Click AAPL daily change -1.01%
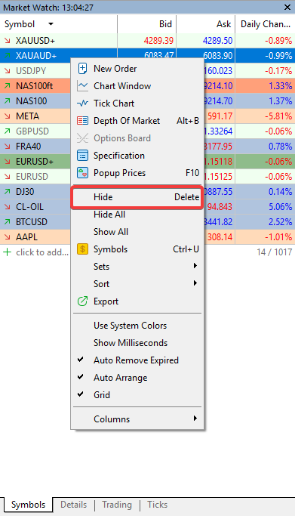 (x=278, y=237)
